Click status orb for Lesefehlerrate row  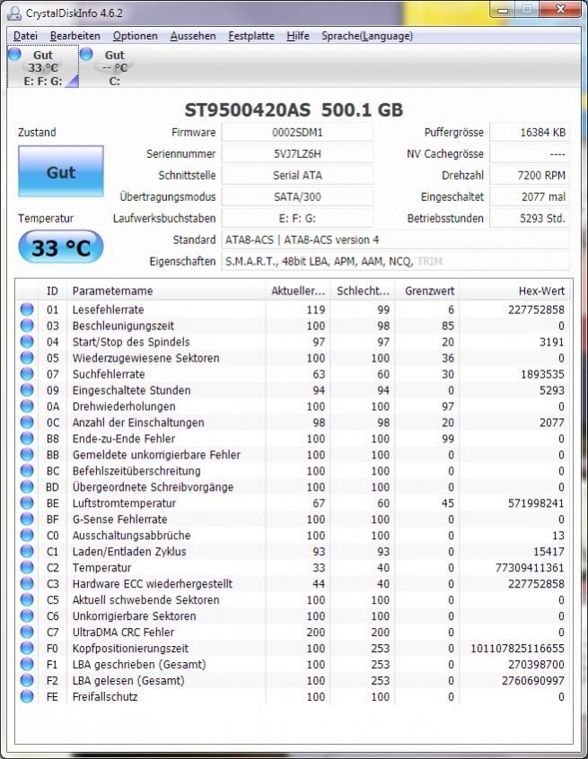click(x=27, y=309)
